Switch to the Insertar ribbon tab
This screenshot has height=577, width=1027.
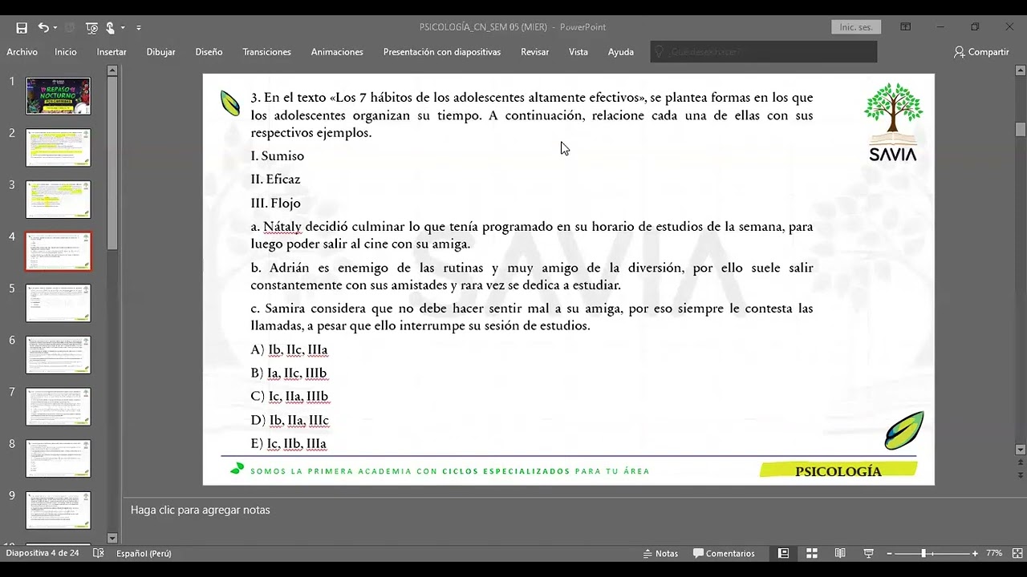[x=112, y=52]
